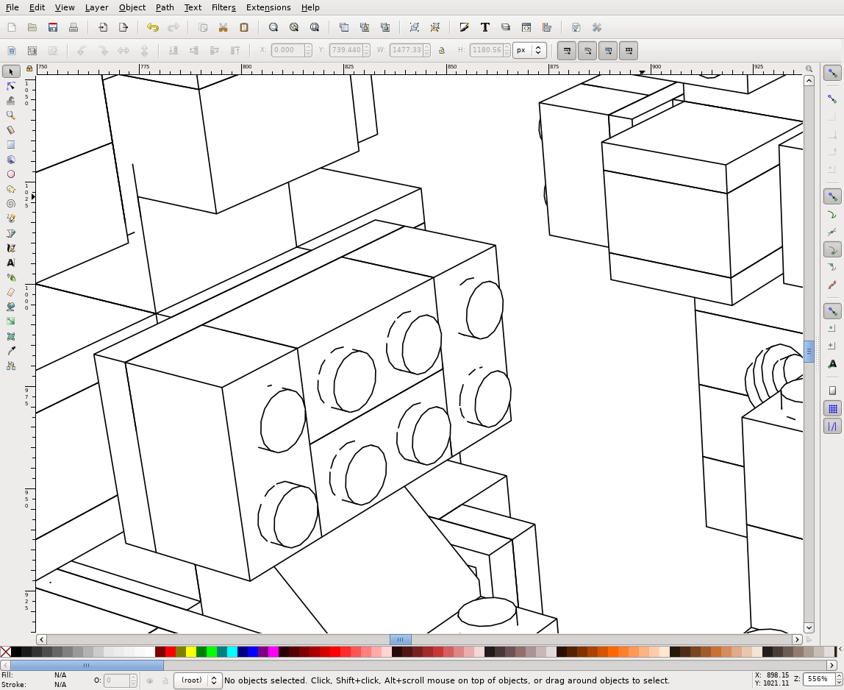The height and width of the screenshot is (690, 844).
Task: Click the Import file icon
Action: [x=103, y=27]
